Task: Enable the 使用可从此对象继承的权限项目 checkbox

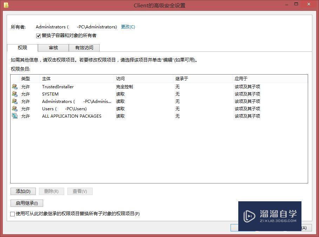Action: tap(13, 214)
